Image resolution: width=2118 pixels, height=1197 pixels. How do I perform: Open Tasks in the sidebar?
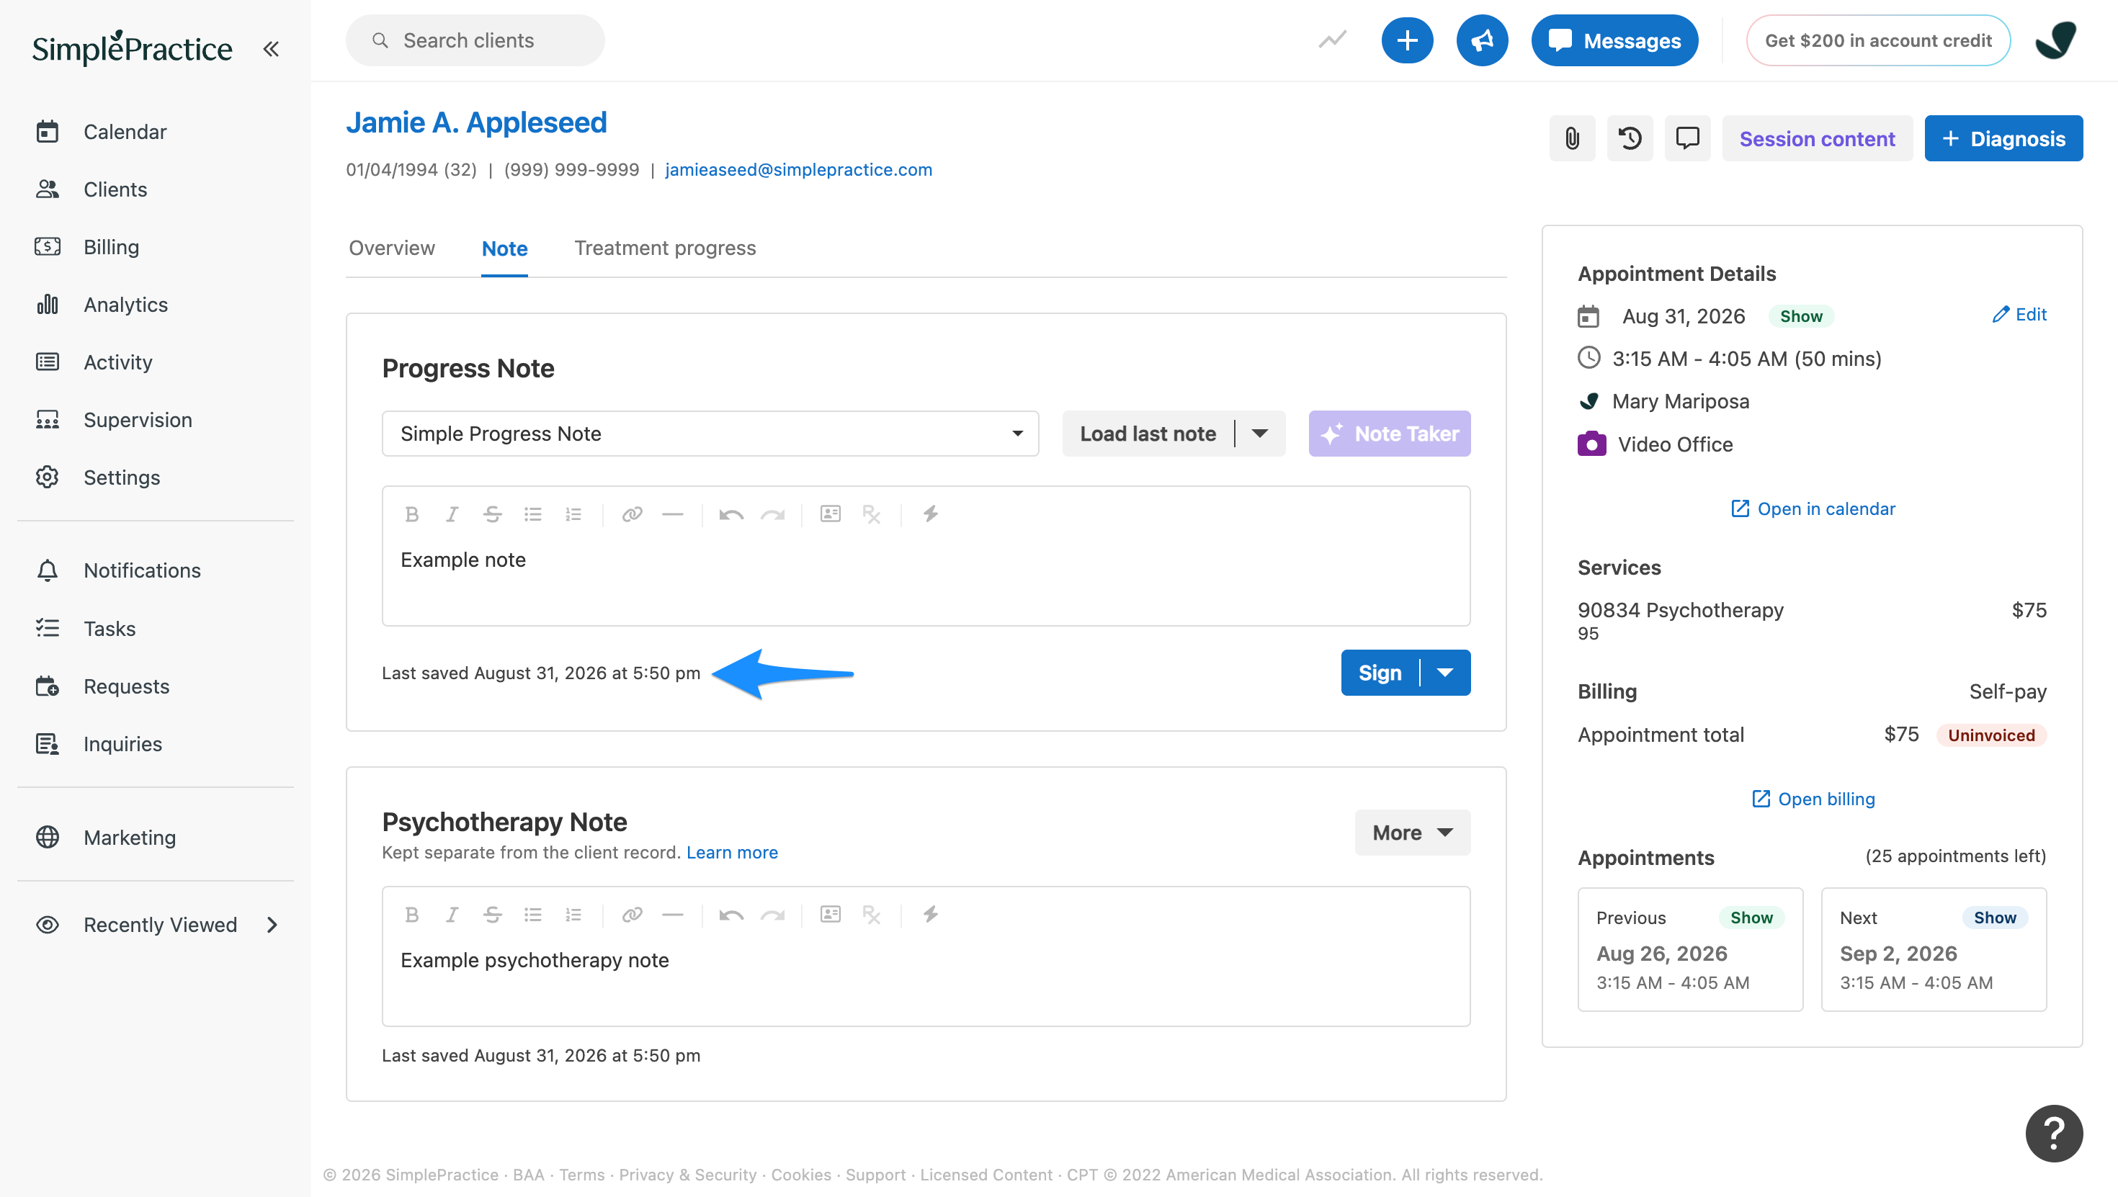(110, 629)
